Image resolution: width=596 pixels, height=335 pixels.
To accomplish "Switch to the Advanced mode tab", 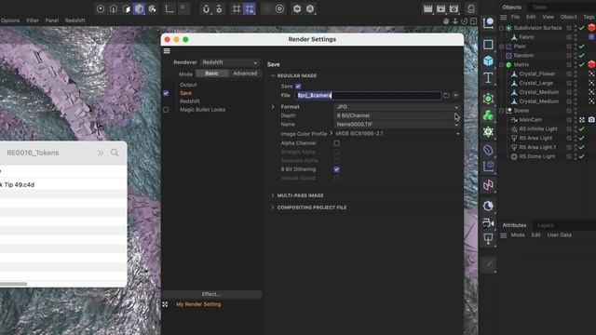I will point(245,74).
